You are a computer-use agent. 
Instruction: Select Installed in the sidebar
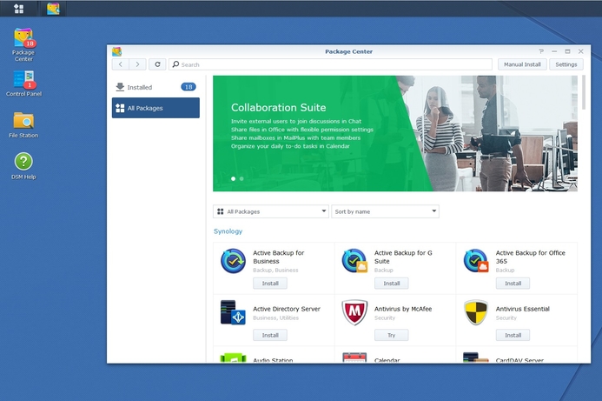[155, 87]
